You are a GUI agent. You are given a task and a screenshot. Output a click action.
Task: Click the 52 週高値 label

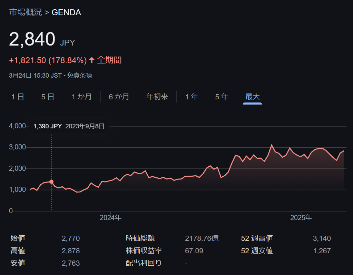click(x=257, y=238)
